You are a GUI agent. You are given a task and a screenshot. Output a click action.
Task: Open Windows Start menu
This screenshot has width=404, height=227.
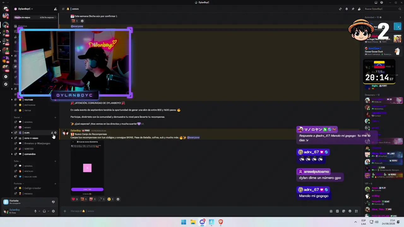pyautogui.click(x=183, y=222)
